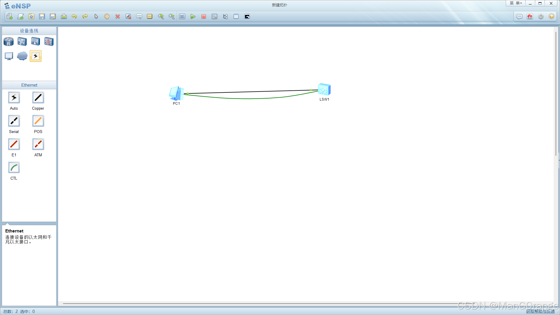The image size is (560, 315).
Task: Click the Undo arrow icon
Action: click(74, 17)
